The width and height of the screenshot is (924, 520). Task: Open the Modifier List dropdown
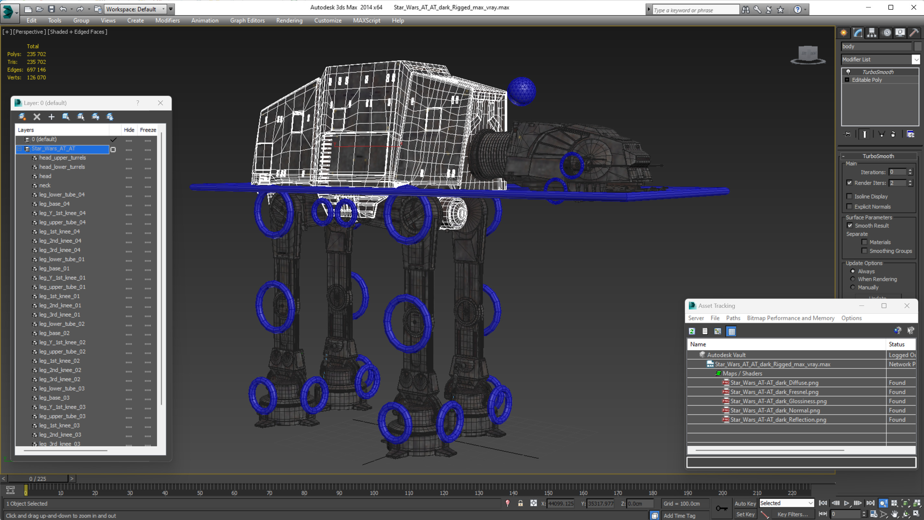[x=916, y=60]
